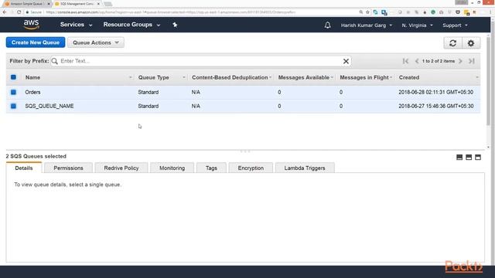Screen dimensions: 495x278
Task: Open the notifications bell
Action: (x=327, y=25)
